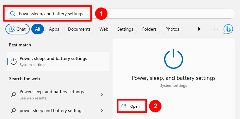Show more filters with the play arrow
Viewport: 240px width, 119px height.
199,29
